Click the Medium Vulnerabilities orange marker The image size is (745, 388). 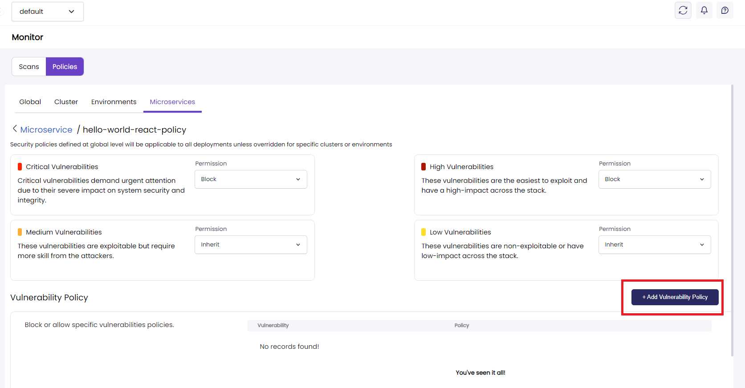point(20,232)
